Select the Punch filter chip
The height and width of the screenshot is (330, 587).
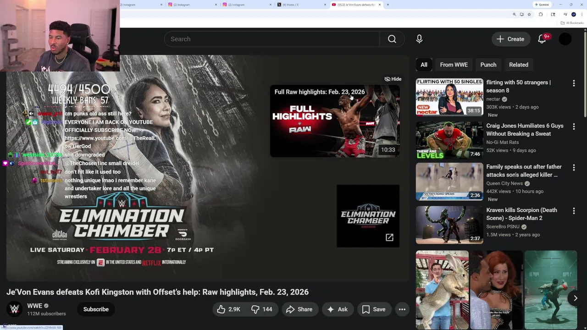pos(488,65)
